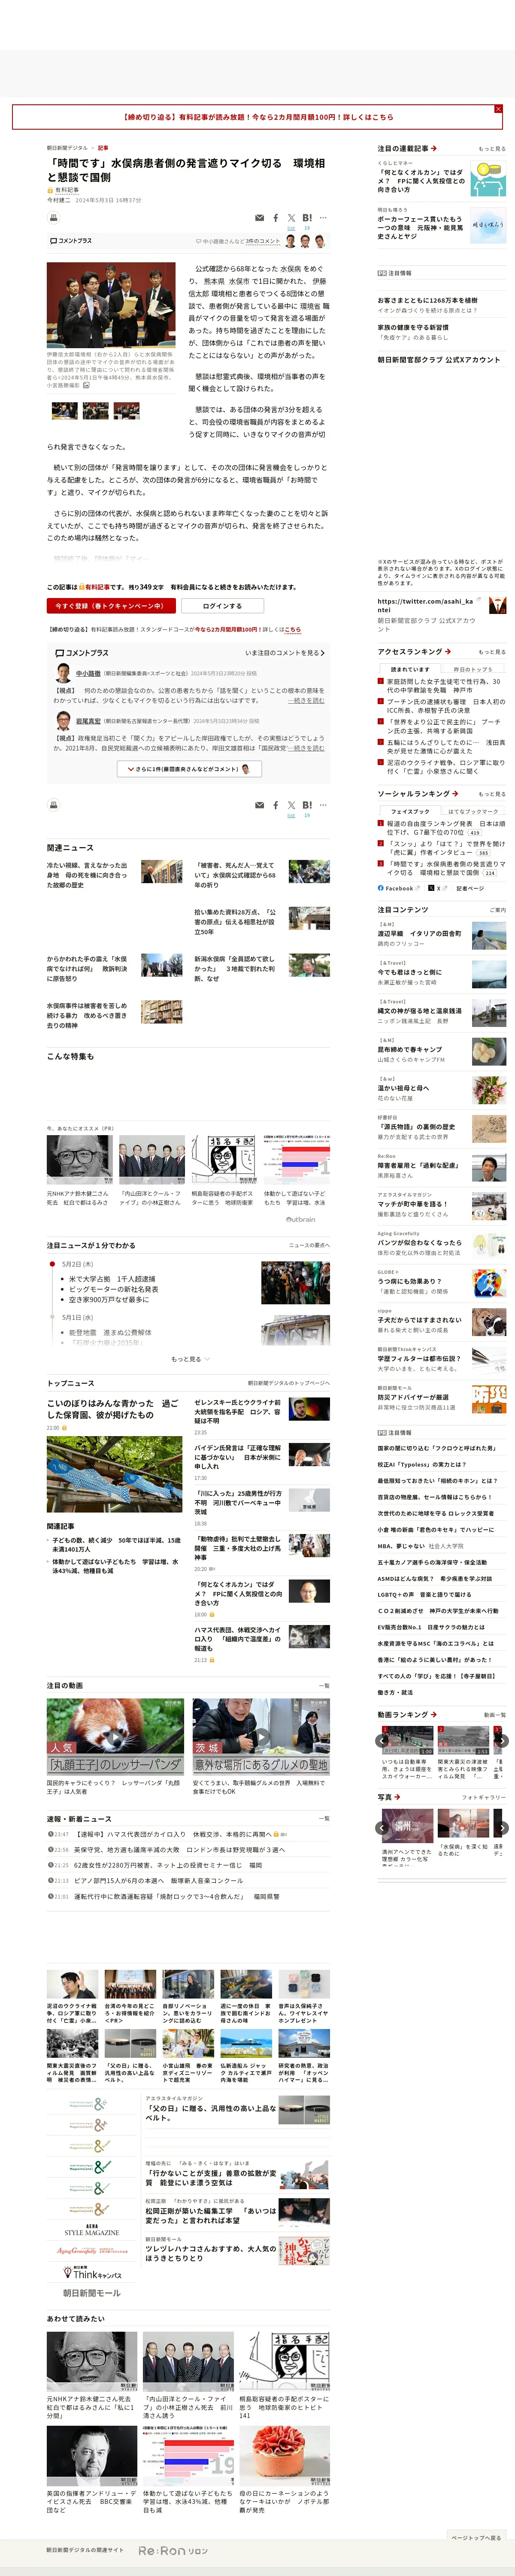
Task: Click the ログインする button
Action: point(222,605)
